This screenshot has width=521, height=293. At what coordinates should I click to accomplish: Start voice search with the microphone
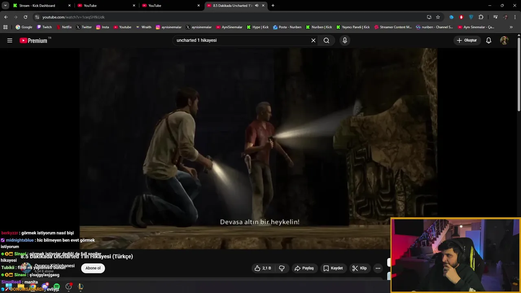click(345, 40)
